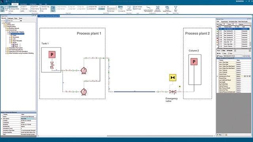This screenshot has width=253, height=142.
Task: Switch to the Catalogues tab
Action: click(10, 19)
